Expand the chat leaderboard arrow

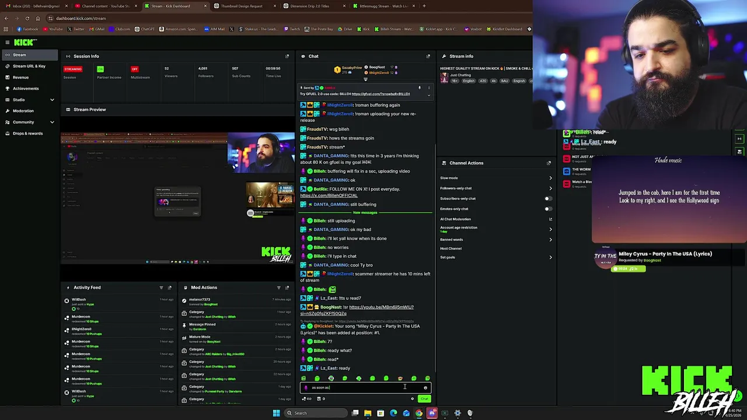pyautogui.click(x=365, y=79)
